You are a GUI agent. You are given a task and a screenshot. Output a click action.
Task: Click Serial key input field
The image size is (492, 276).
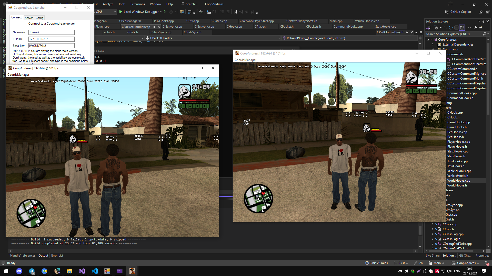(x=51, y=46)
